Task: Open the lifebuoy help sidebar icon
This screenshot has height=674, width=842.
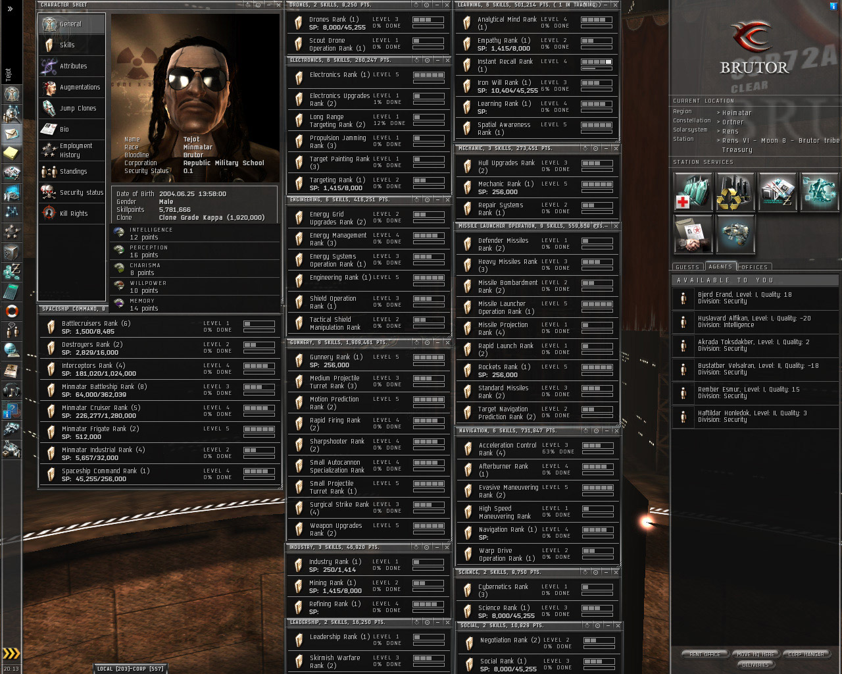Action: [x=11, y=311]
